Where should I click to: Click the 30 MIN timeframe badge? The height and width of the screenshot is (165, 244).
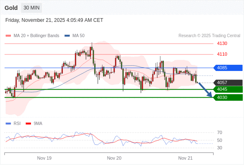click(31, 8)
